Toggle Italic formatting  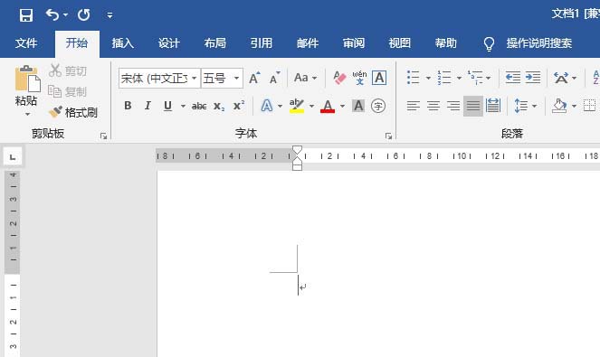(148, 106)
